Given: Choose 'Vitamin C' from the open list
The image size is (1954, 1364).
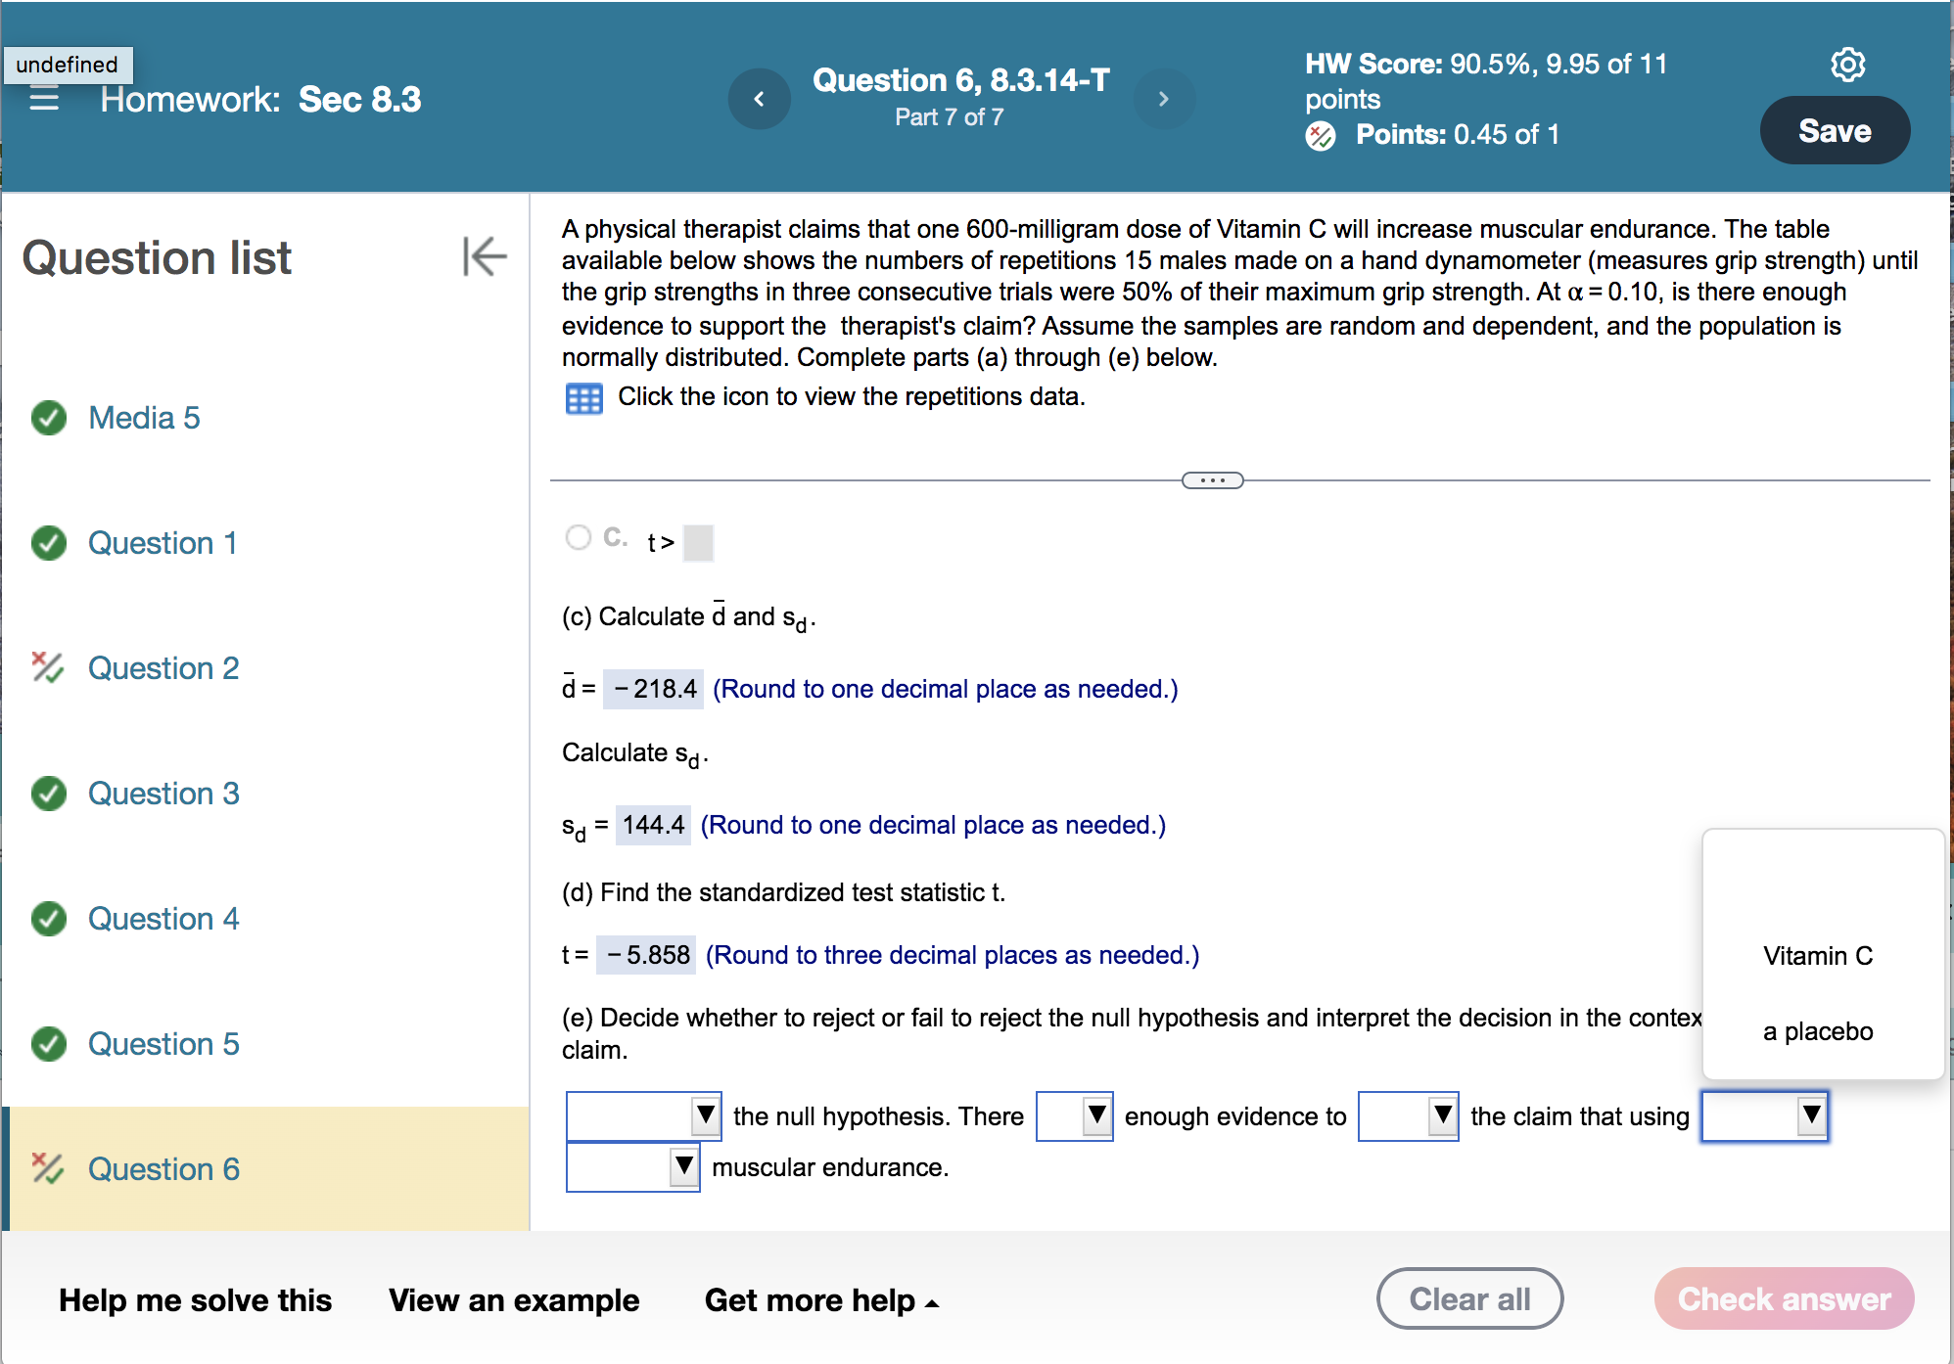Looking at the screenshot, I should click(x=1817, y=956).
